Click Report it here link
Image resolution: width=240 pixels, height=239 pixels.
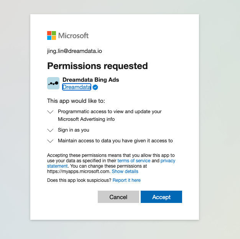tap(127, 180)
